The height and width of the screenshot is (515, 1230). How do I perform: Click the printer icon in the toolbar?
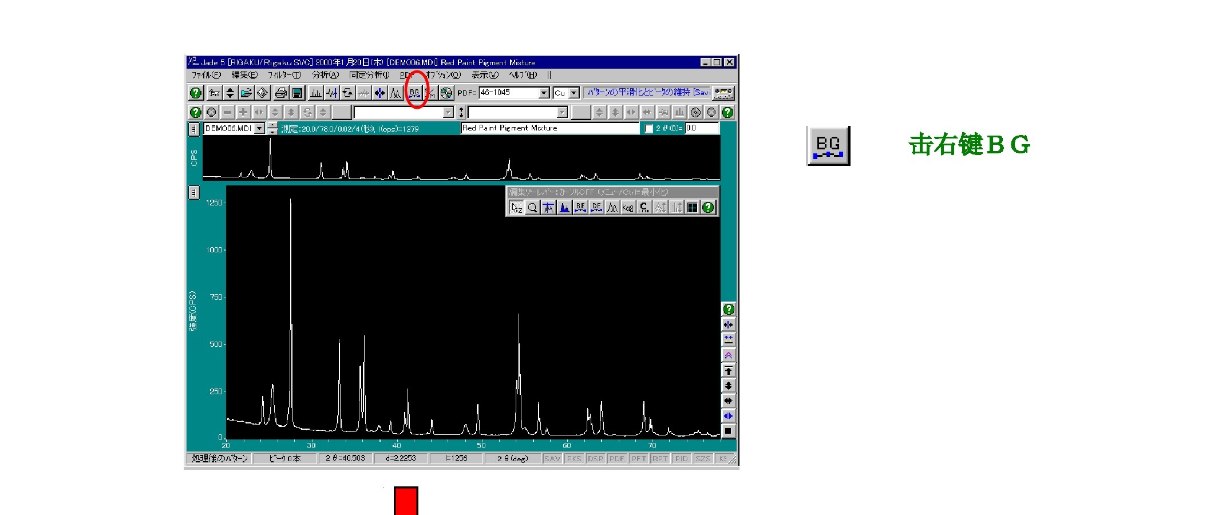click(x=280, y=93)
